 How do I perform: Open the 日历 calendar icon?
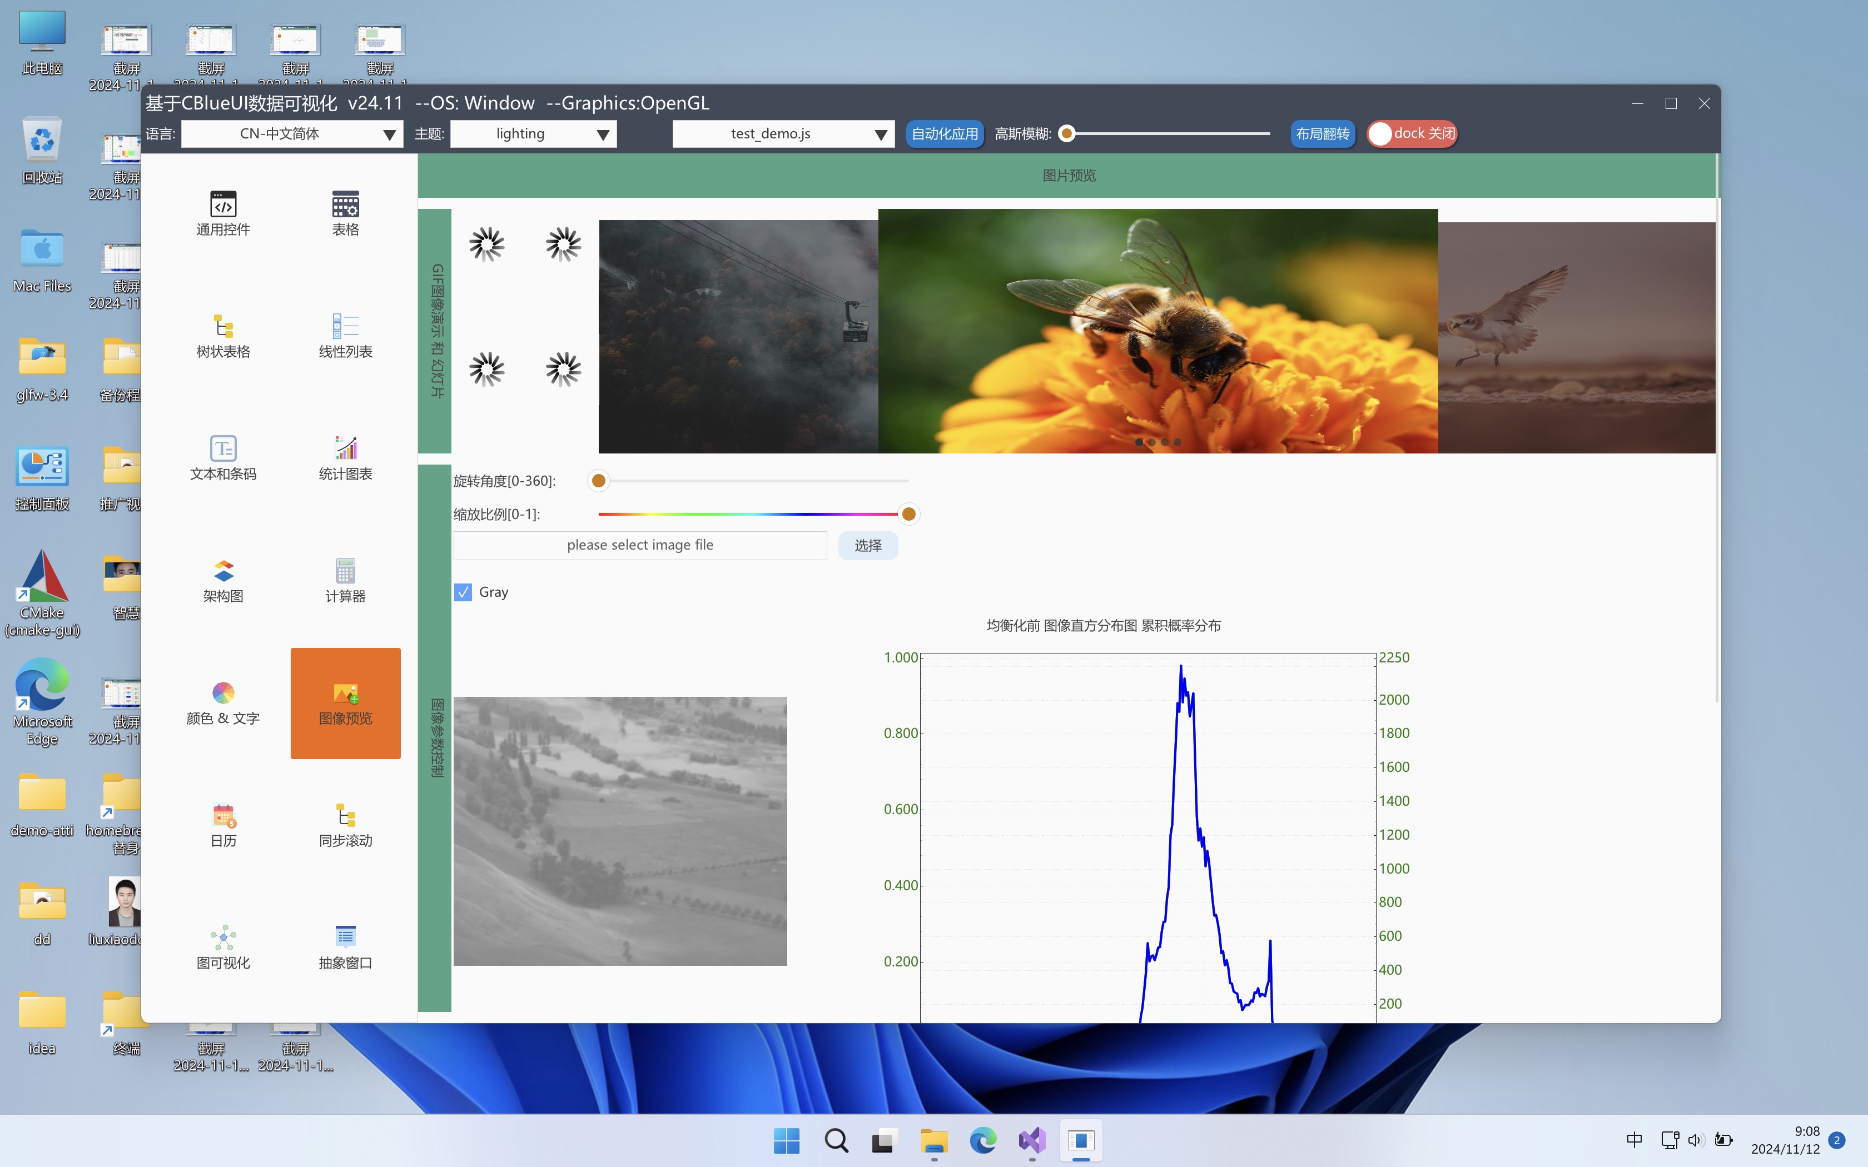pyautogui.click(x=223, y=816)
